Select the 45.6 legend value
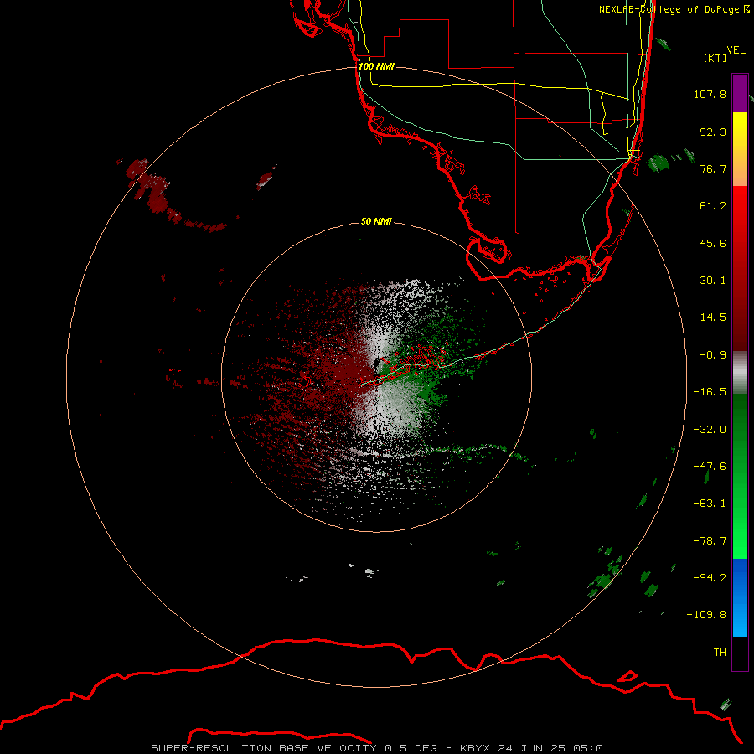 pos(713,243)
